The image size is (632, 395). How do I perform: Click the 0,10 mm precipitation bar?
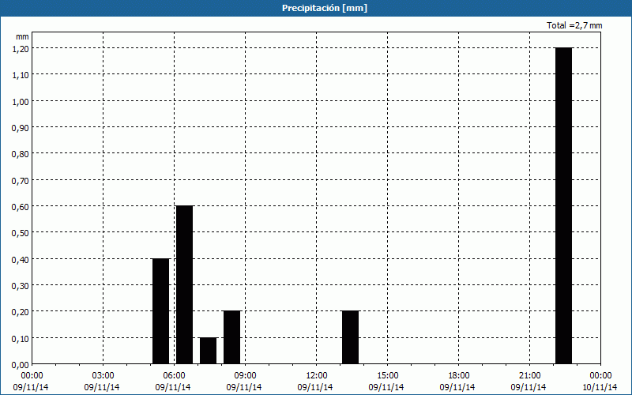(x=208, y=351)
